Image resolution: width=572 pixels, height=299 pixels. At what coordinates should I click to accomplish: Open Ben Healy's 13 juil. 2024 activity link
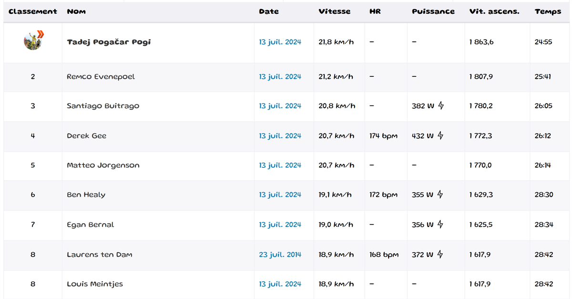(280, 195)
